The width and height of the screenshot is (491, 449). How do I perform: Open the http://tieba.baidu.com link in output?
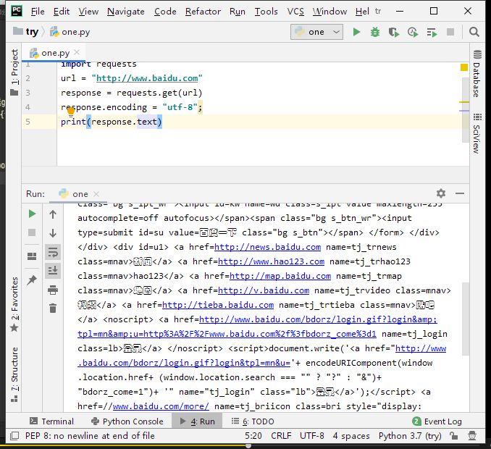tap(218, 305)
